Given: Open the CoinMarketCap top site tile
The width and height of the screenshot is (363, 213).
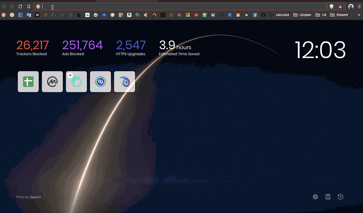Looking at the screenshot, I should point(52,82).
